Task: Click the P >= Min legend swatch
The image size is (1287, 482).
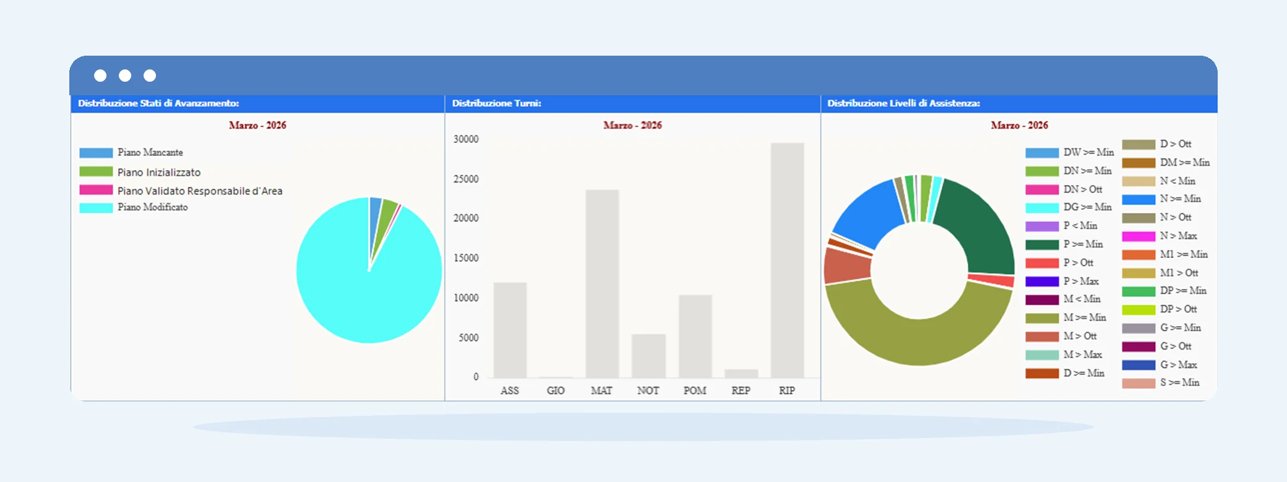Action: [x=1042, y=245]
